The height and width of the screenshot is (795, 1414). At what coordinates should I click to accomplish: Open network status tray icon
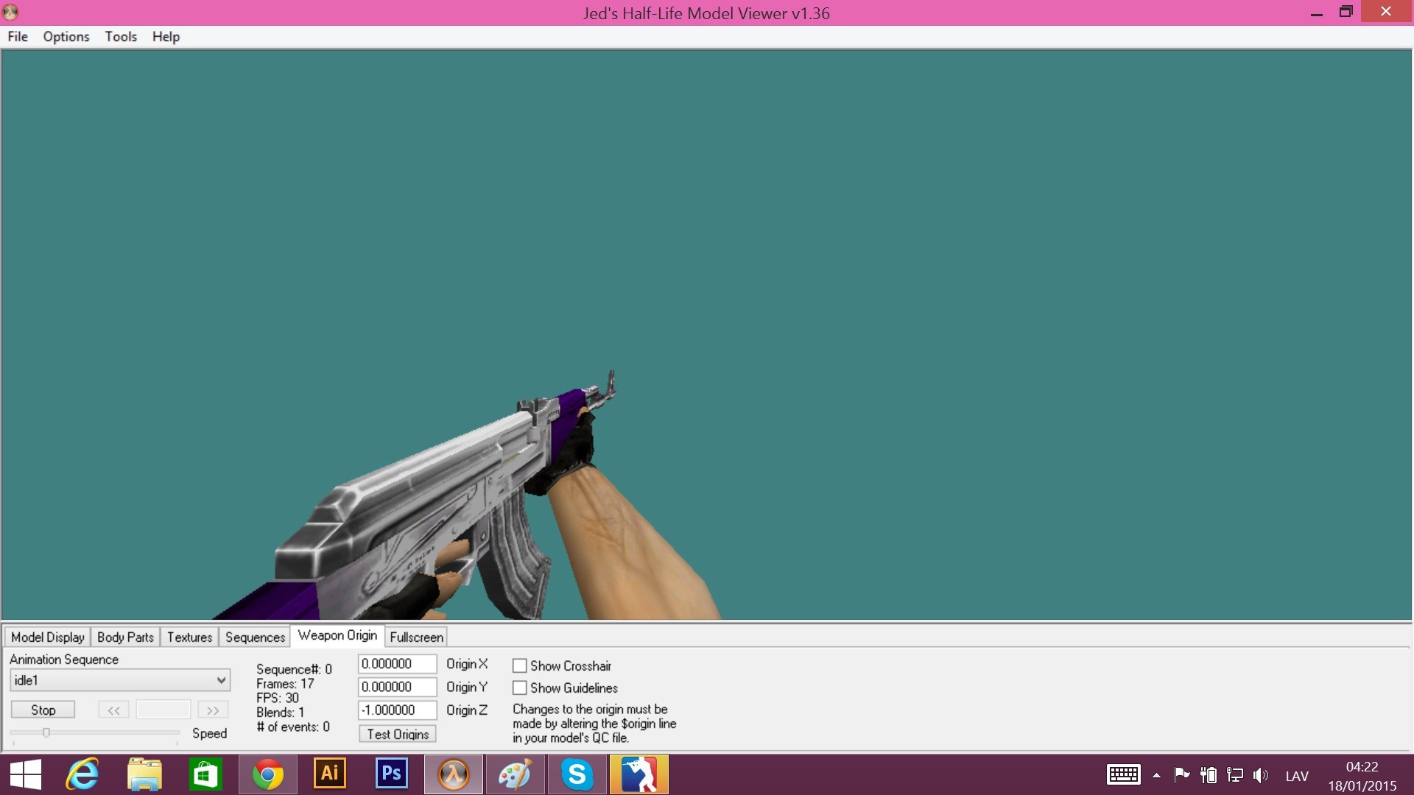[1235, 775]
